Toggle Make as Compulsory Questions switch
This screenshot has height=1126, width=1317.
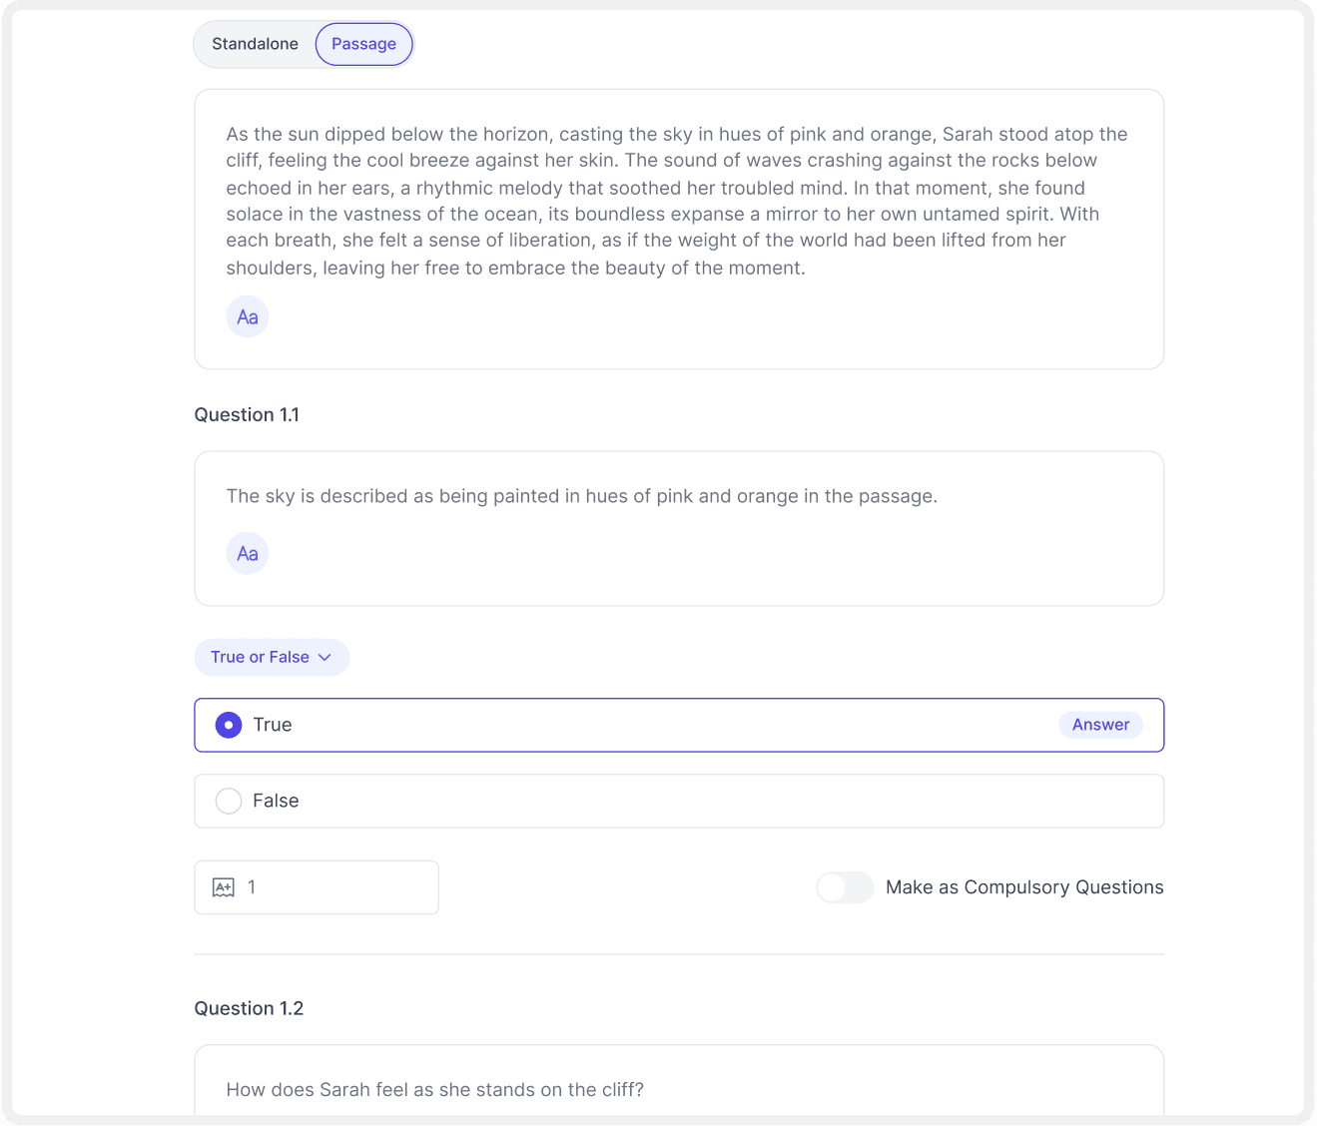click(x=845, y=887)
